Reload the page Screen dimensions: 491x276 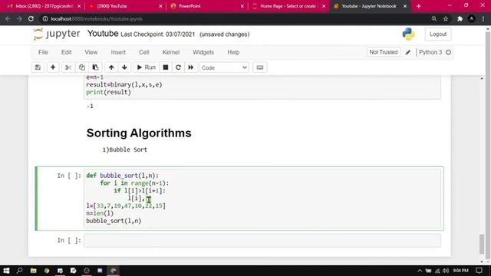pos(31,18)
